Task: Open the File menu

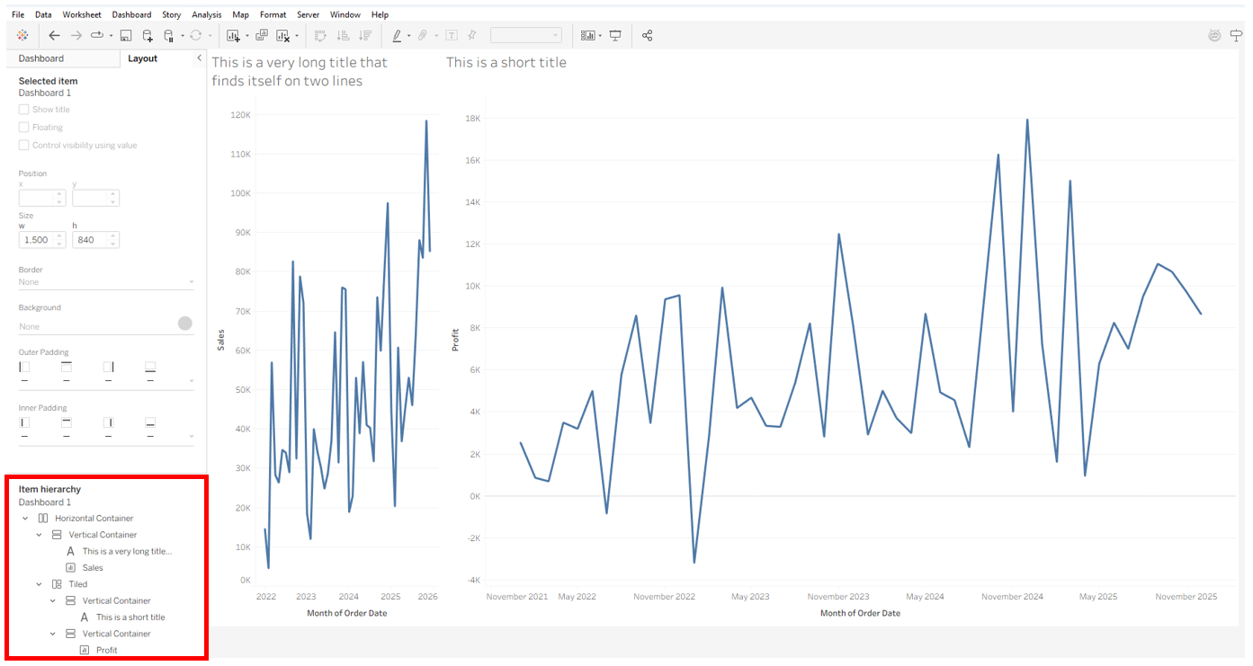Action: [x=18, y=15]
